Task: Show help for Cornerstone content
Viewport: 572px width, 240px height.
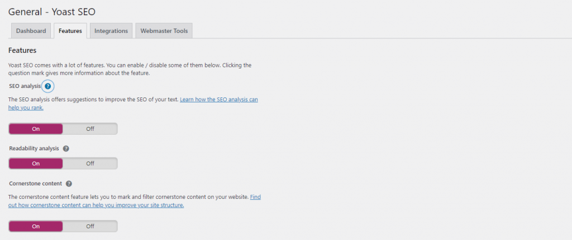Action: click(x=69, y=183)
